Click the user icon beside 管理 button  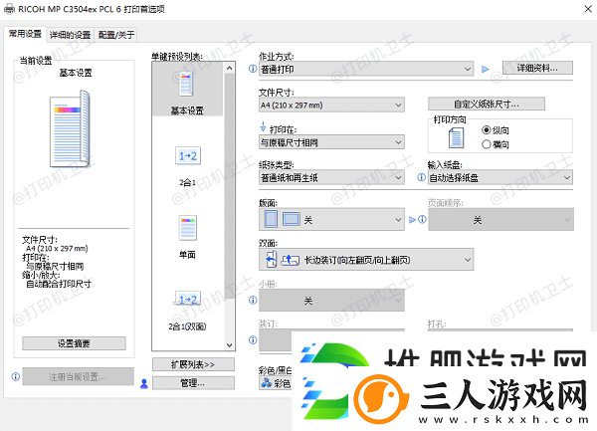click(144, 383)
